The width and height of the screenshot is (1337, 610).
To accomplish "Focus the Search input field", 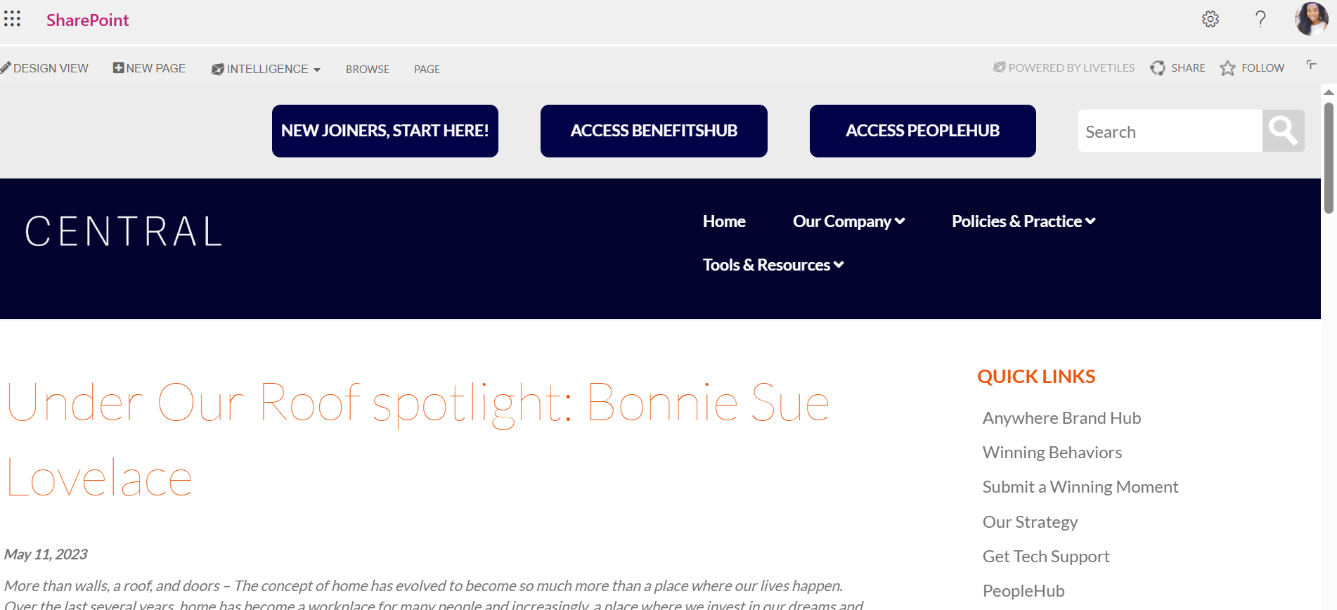I will [x=1170, y=131].
